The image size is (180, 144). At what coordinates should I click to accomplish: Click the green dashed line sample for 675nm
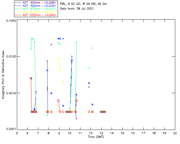click(18, 9)
